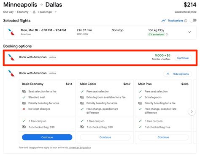Screen dimensions: 200x155
Task: Click Main Cabin Free seat selection checkmark
Action: tap(82, 92)
